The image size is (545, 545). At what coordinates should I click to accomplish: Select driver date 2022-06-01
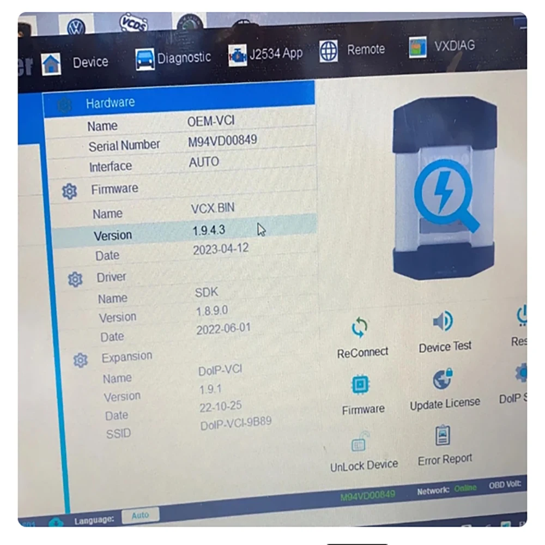(223, 329)
